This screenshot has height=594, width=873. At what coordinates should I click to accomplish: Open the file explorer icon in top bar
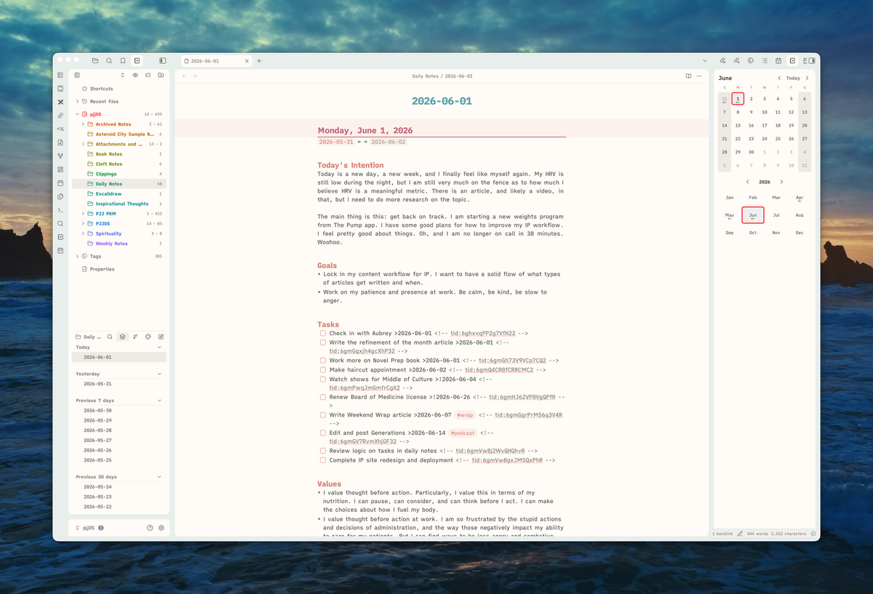click(x=95, y=61)
